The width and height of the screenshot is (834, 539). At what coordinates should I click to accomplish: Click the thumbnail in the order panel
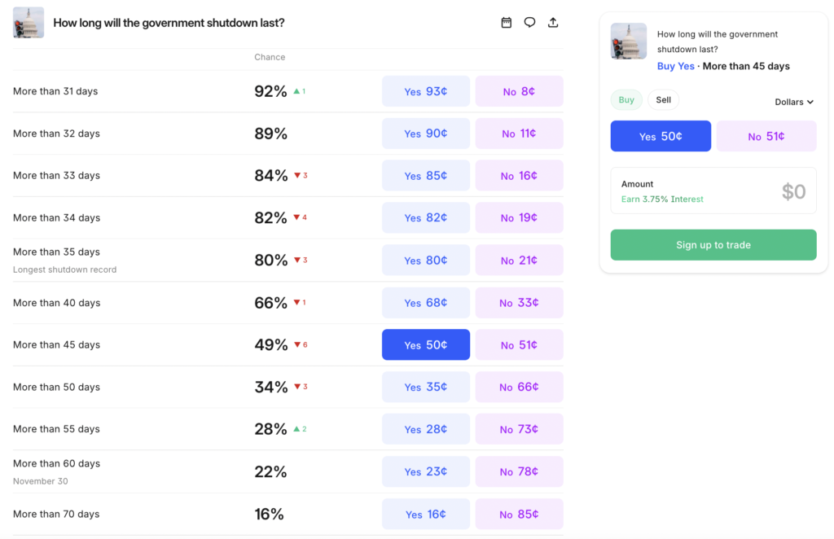pyautogui.click(x=628, y=41)
